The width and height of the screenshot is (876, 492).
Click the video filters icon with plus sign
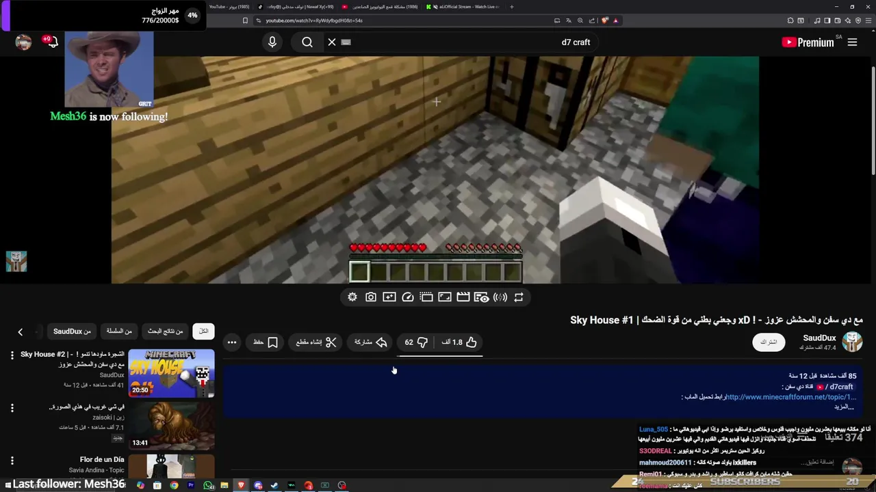pyautogui.click(x=389, y=297)
